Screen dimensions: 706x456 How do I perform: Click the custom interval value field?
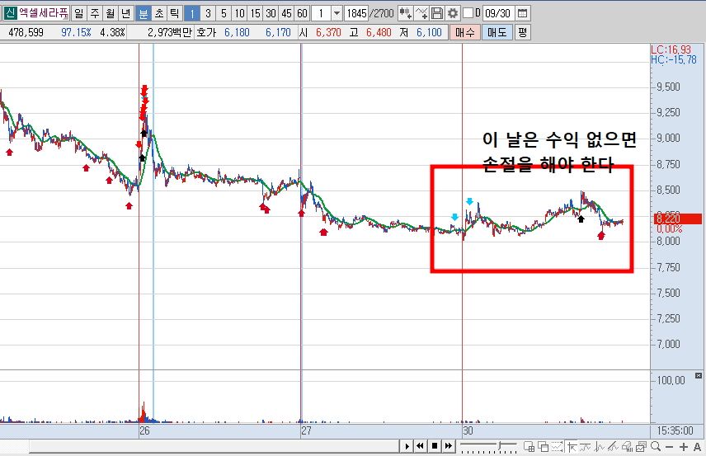tap(322, 13)
